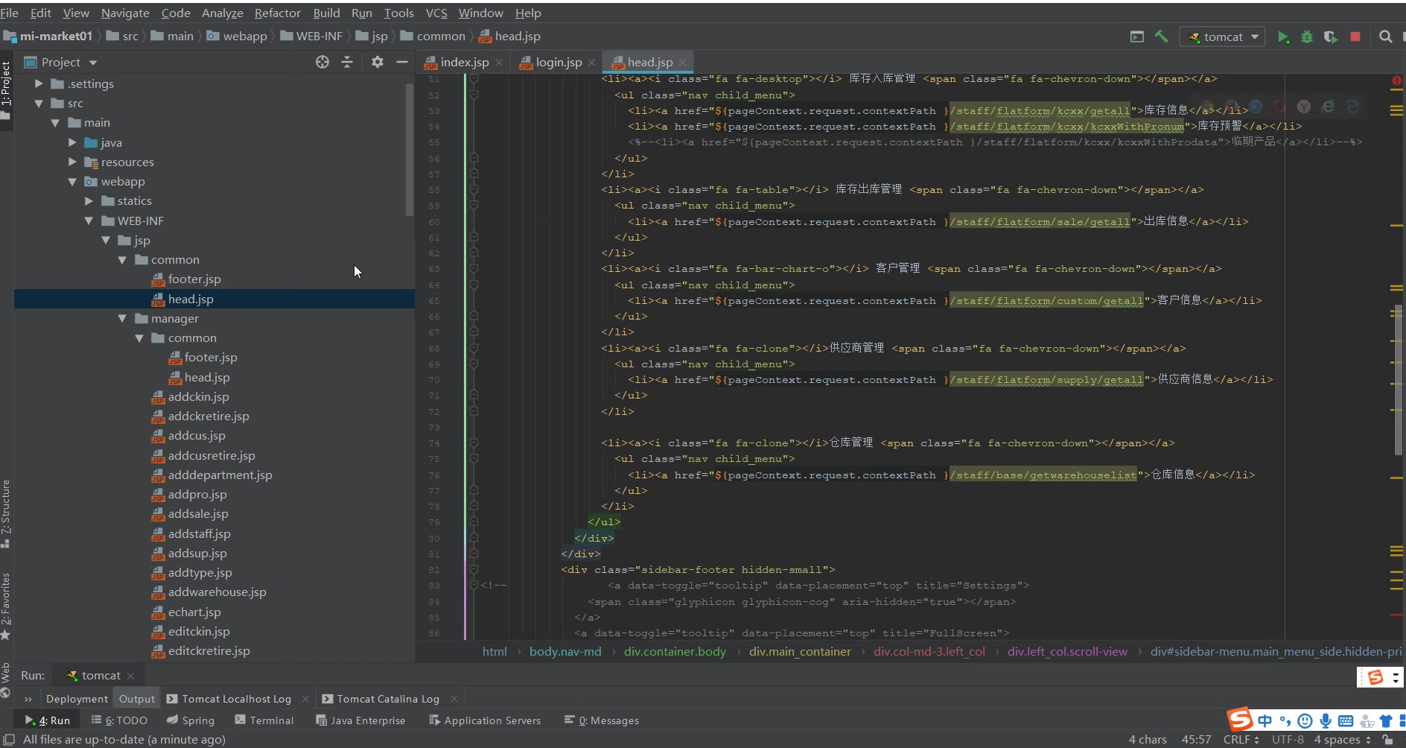
Task: Hide the Project tool window
Action: [402, 63]
